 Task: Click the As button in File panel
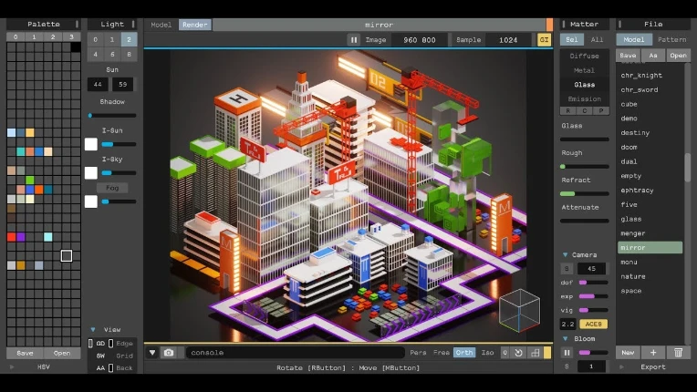653,56
